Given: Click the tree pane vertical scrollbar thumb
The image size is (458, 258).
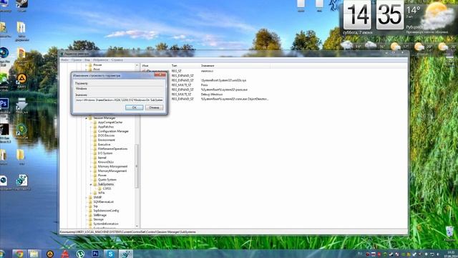Looking at the screenshot, I should [x=137, y=166].
